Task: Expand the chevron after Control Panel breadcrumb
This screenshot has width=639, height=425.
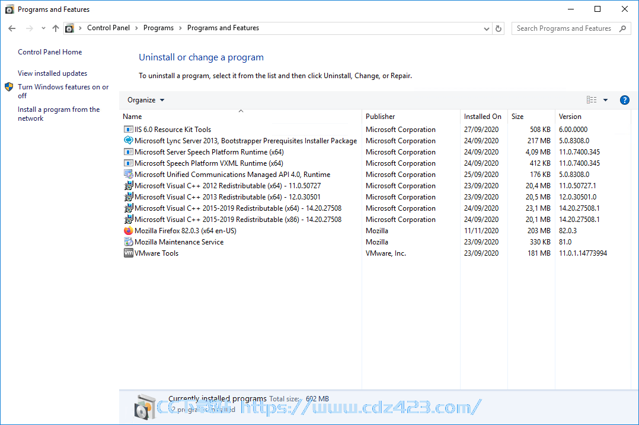Action: pyautogui.click(x=136, y=28)
